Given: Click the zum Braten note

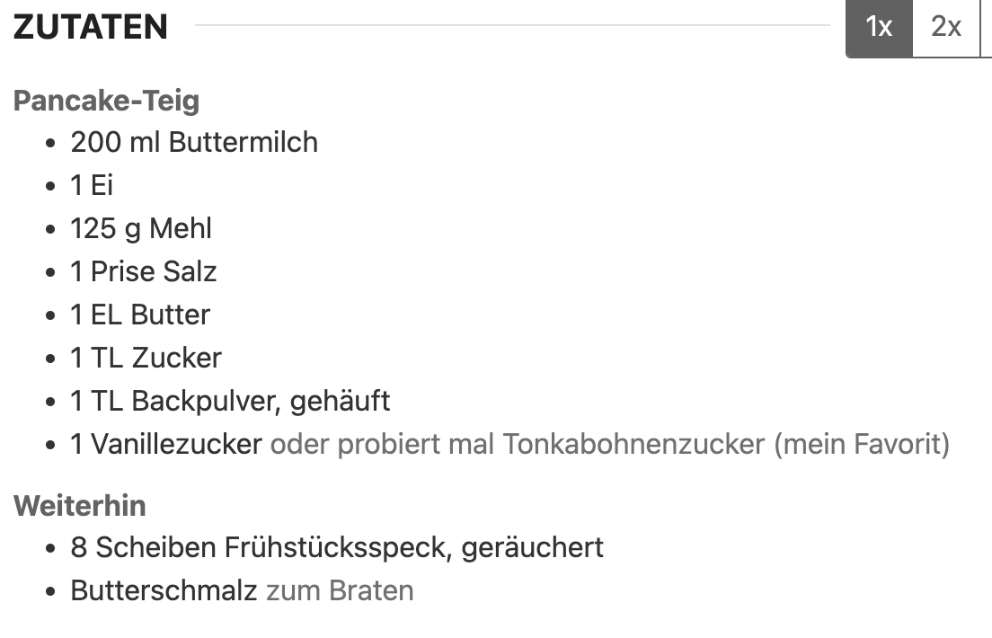Looking at the screenshot, I should tap(340, 590).
